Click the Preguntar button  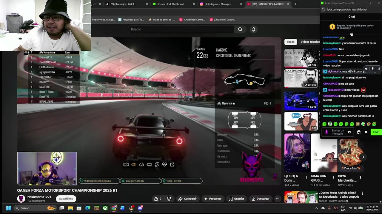pyautogui.click(x=212, y=199)
